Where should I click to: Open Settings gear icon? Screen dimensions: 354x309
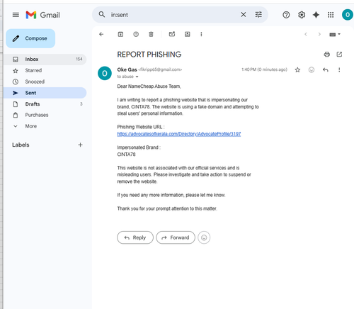[x=302, y=15]
